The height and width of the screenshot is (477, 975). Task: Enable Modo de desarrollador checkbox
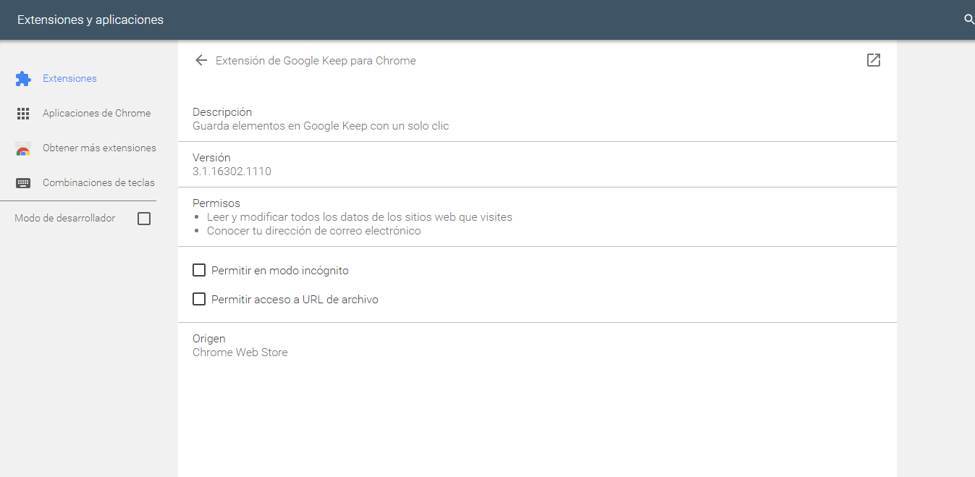tap(144, 219)
